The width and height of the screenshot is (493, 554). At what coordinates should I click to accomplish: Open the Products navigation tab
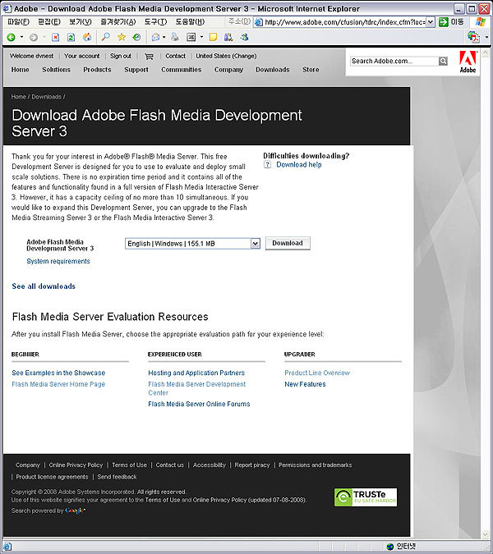point(97,70)
